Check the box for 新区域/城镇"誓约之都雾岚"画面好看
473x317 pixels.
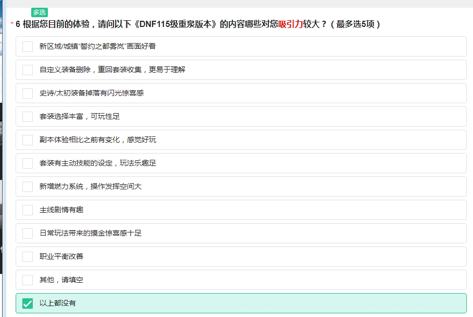pyautogui.click(x=28, y=47)
